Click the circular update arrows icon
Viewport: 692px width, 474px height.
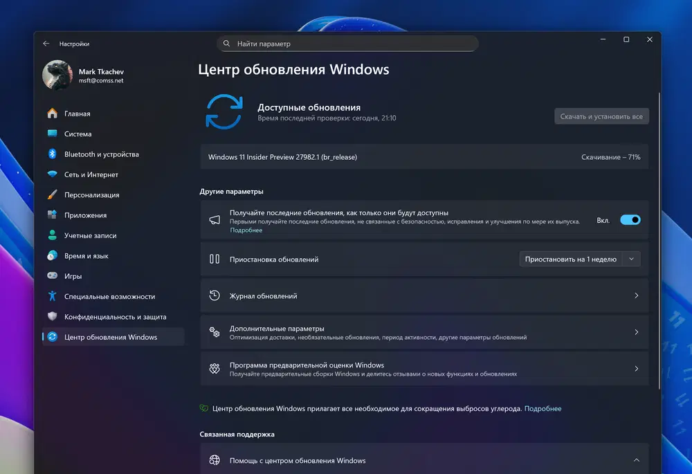pyautogui.click(x=223, y=112)
